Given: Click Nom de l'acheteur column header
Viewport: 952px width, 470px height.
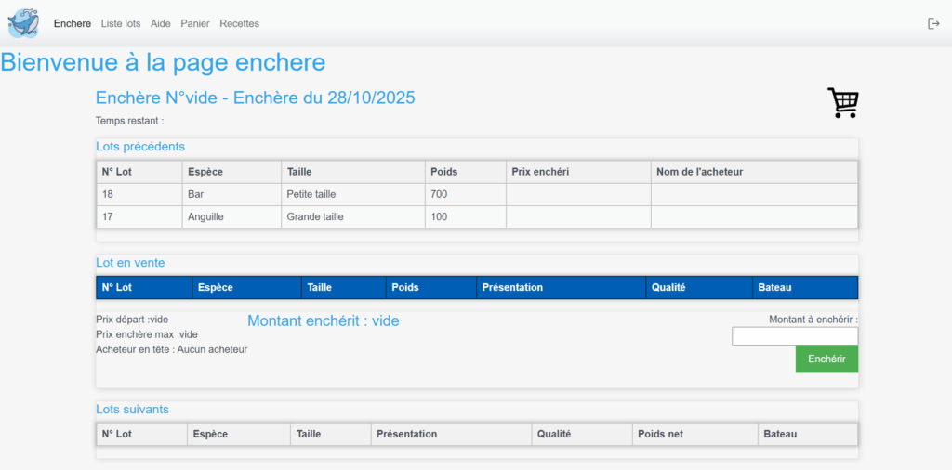Looking at the screenshot, I should [699, 172].
